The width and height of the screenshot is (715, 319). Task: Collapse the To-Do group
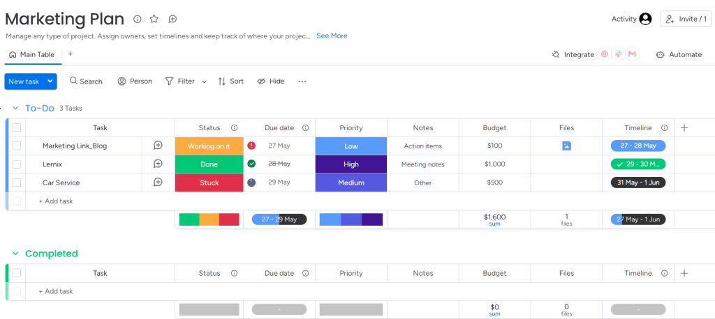click(x=15, y=108)
